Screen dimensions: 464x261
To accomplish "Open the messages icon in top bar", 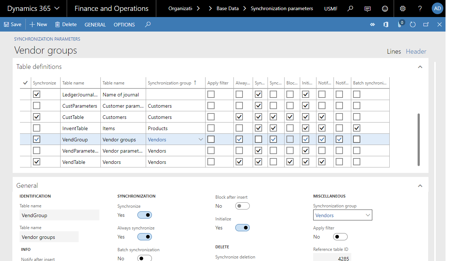I will tap(368, 8).
